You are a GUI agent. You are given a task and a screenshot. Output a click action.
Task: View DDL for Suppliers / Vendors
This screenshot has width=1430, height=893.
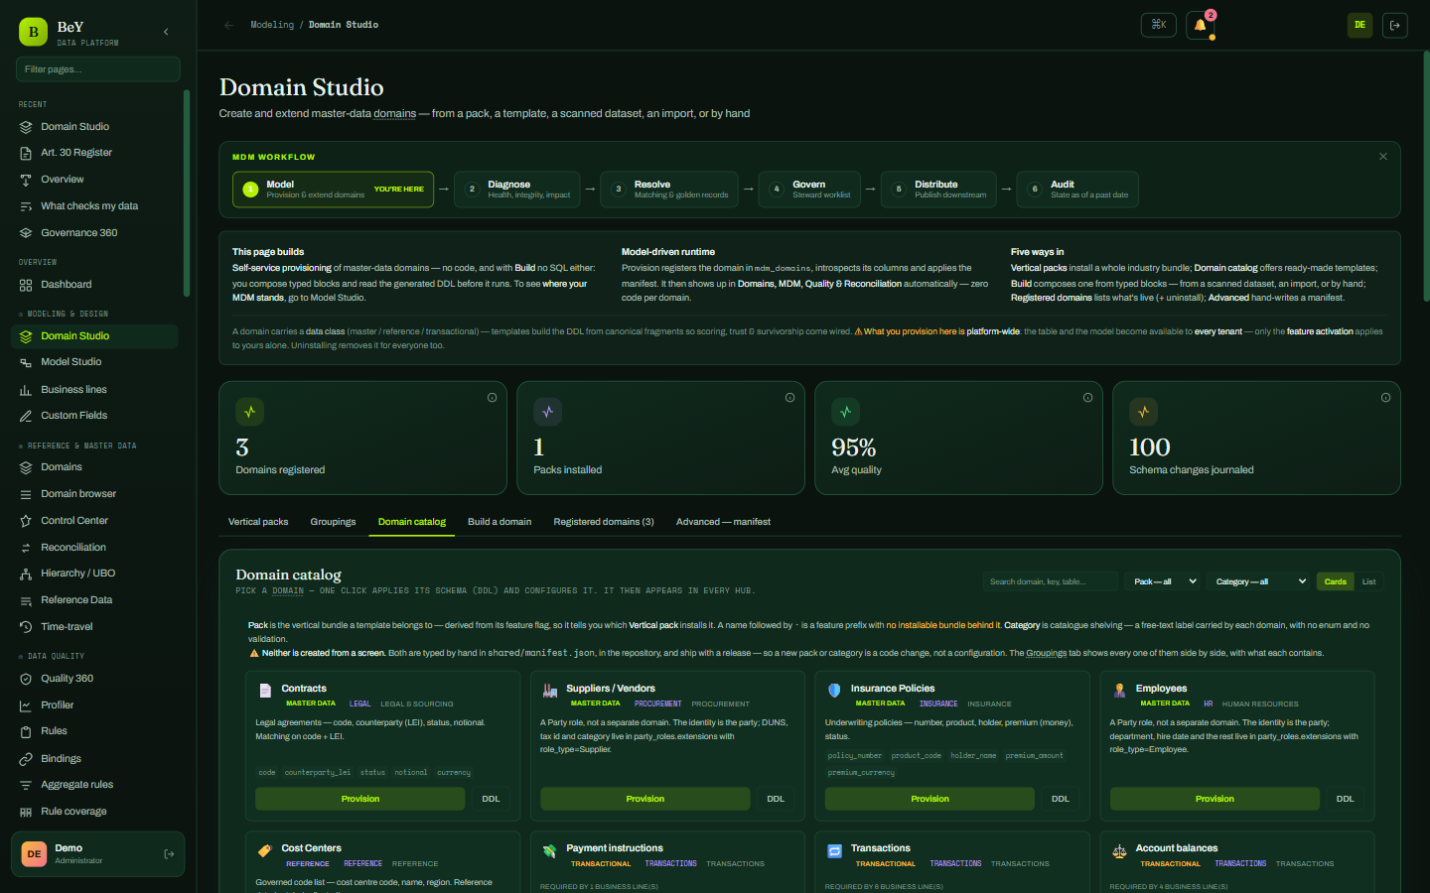pyautogui.click(x=776, y=799)
